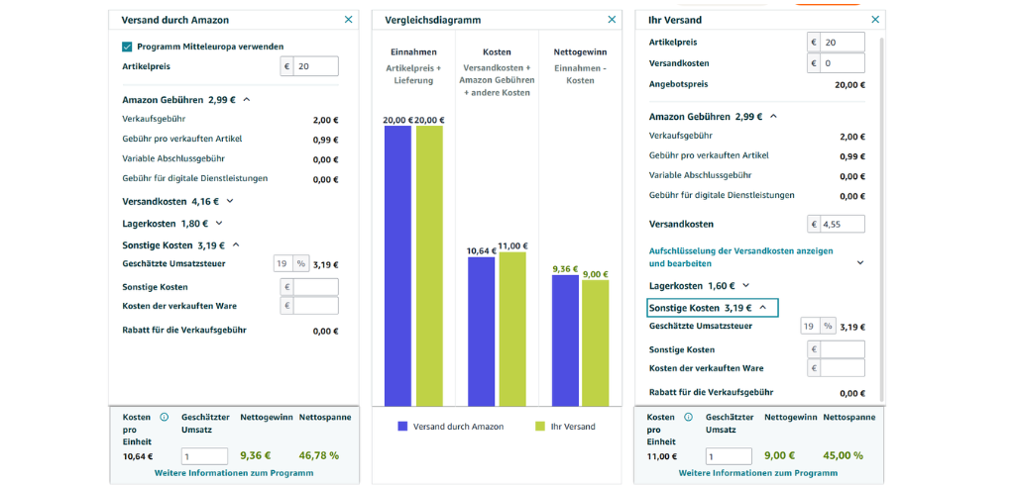
Task: Collapse Amazon Gebühren in Versand durch Amazon
Action: click(x=247, y=100)
